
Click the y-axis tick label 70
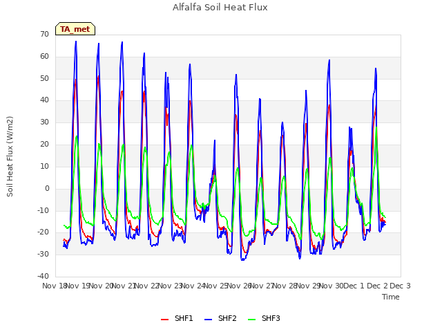pos(44,34)
